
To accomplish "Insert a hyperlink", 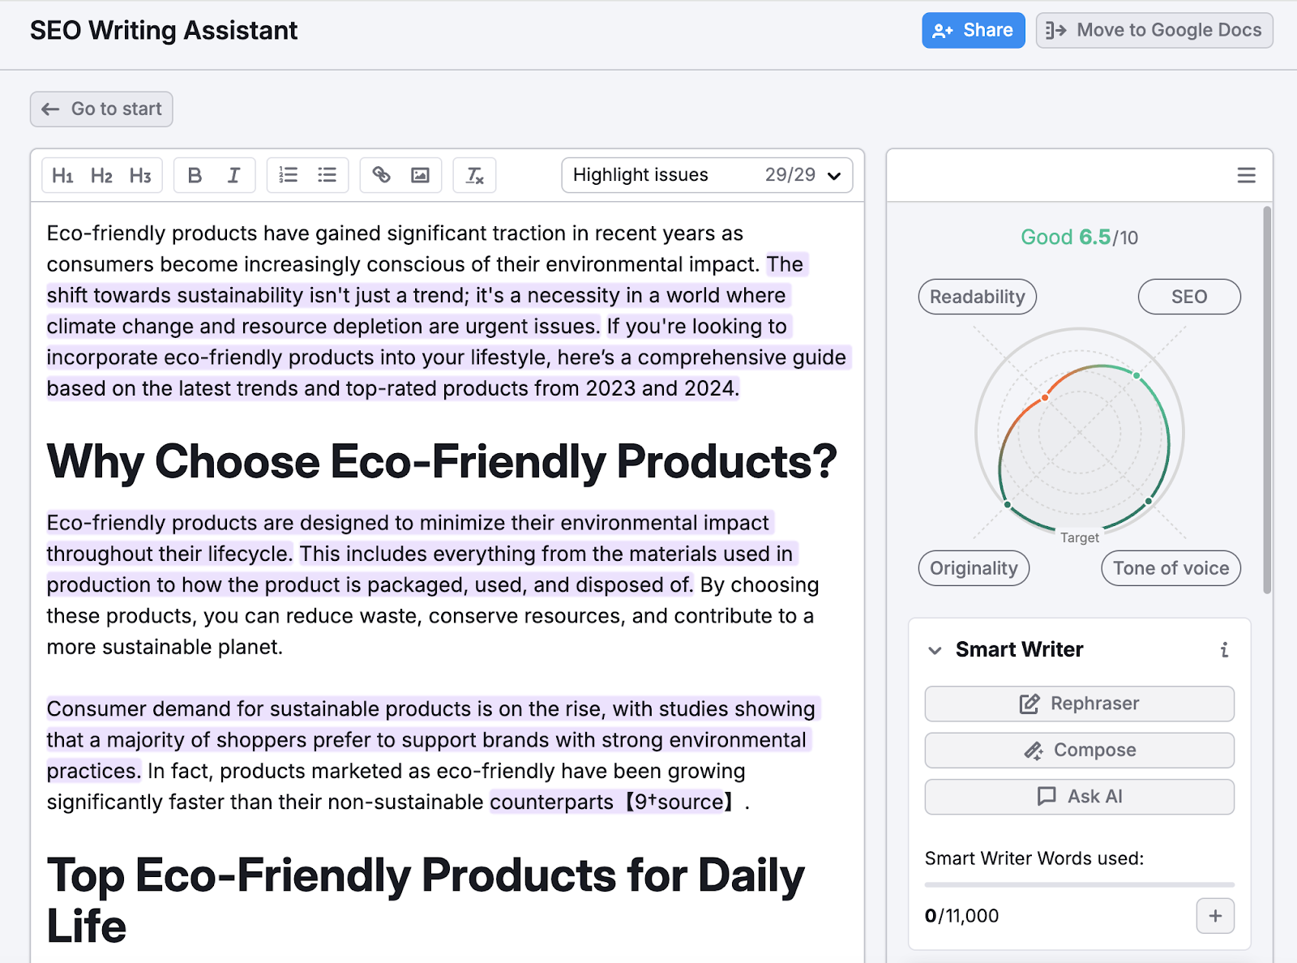I will pyautogui.click(x=381, y=175).
